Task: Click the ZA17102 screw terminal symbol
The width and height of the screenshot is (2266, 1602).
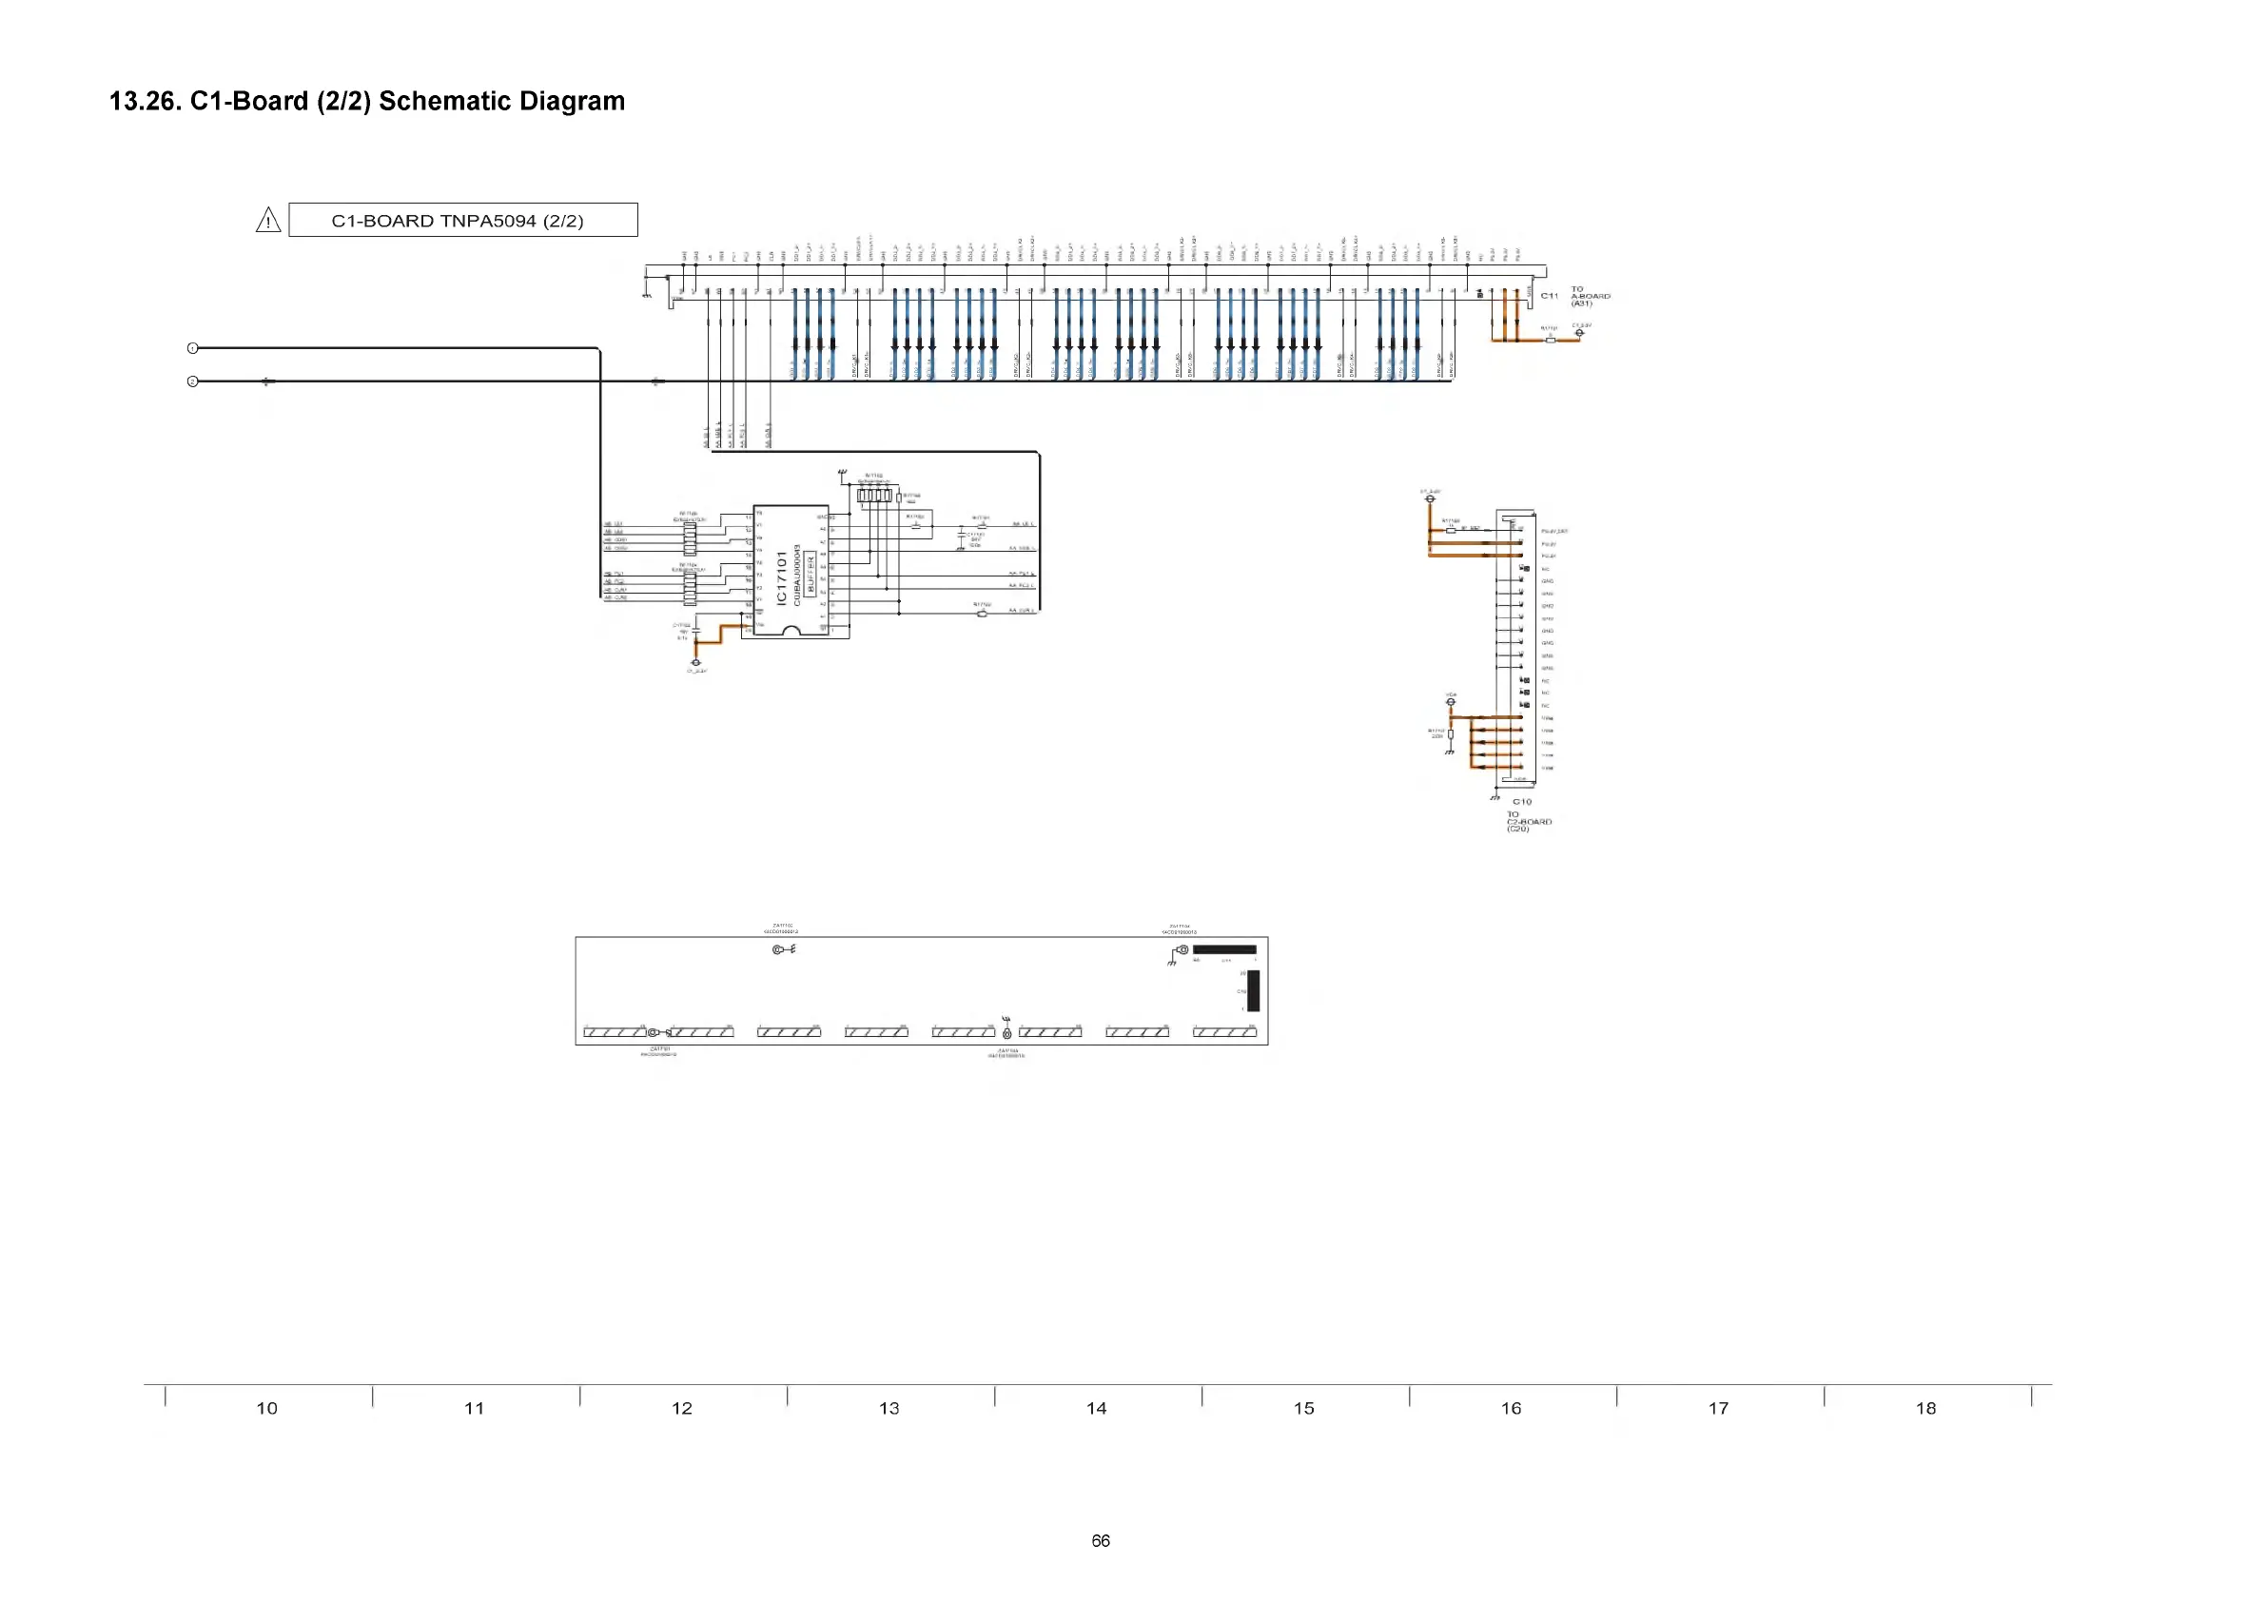Action: [x=780, y=949]
